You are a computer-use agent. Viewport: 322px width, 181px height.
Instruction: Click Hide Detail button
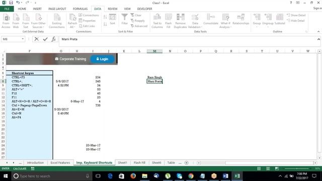[295, 21]
